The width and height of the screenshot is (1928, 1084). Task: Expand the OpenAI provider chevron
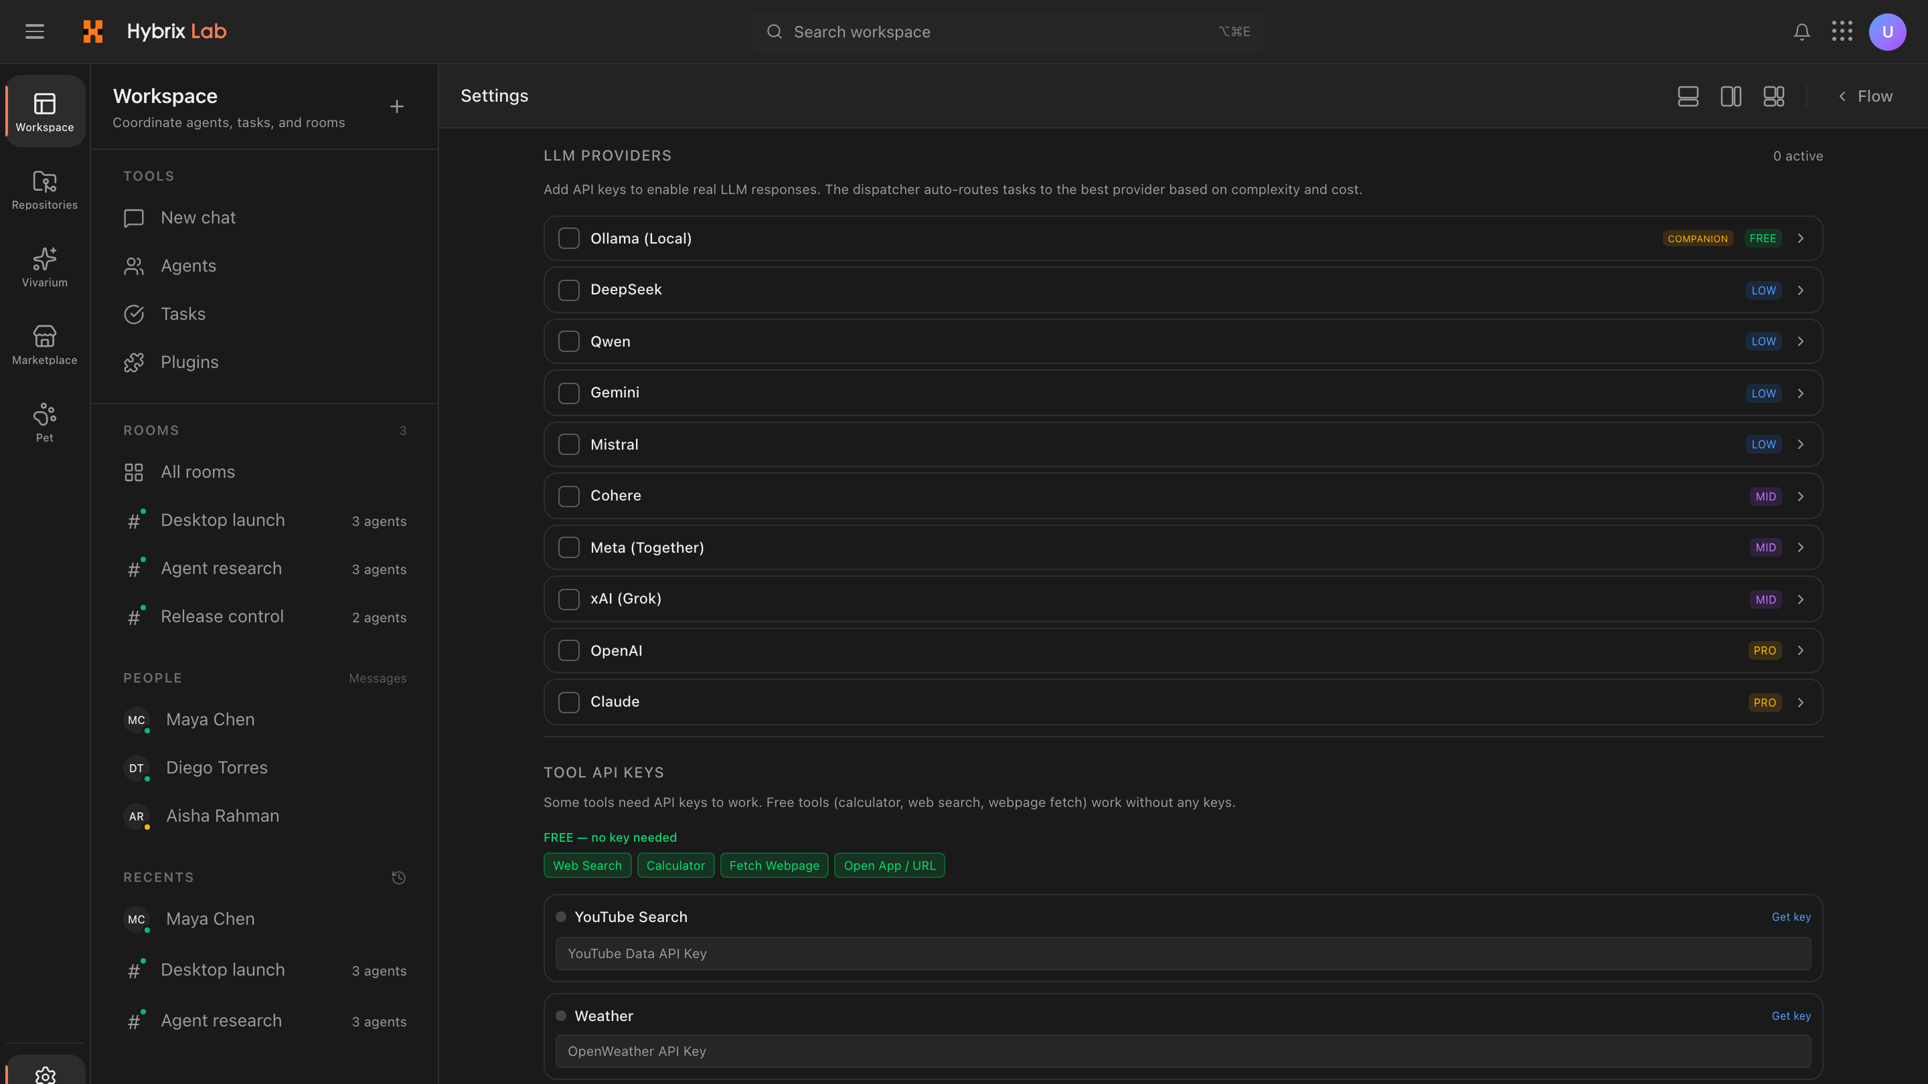1801,651
